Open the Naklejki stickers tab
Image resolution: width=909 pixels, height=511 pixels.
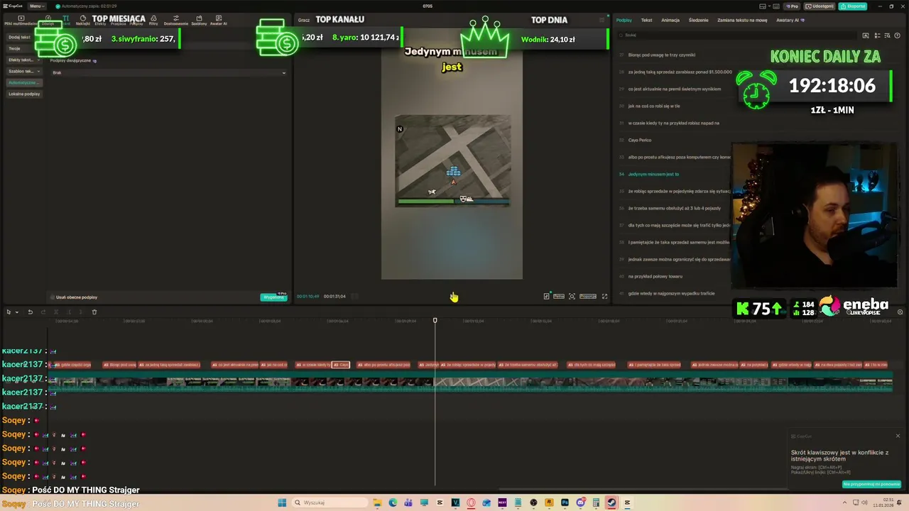coord(83,20)
